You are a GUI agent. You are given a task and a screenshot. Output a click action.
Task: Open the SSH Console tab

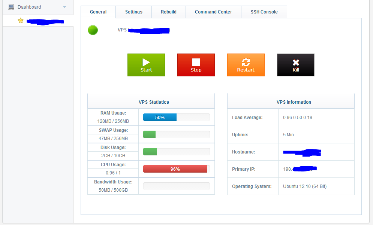(264, 12)
